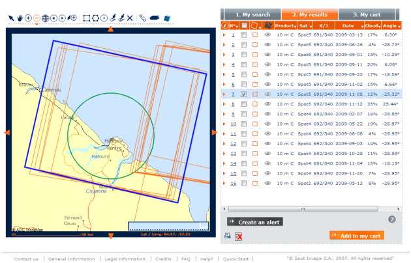
Task: Open result number 13 link
Action: click(234, 154)
